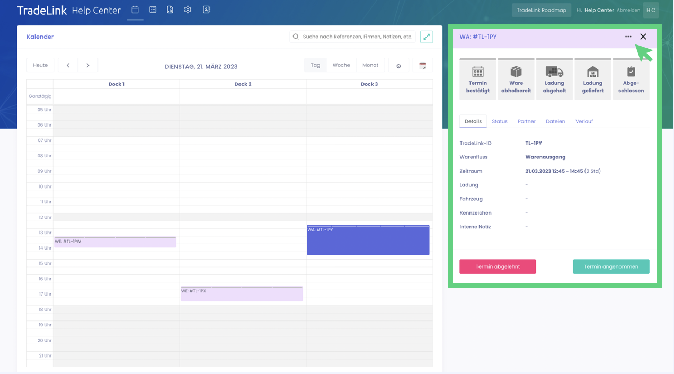The width and height of the screenshot is (674, 374).
Task: Mark status as Ware abholbereit
Action: (x=516, y=79)
